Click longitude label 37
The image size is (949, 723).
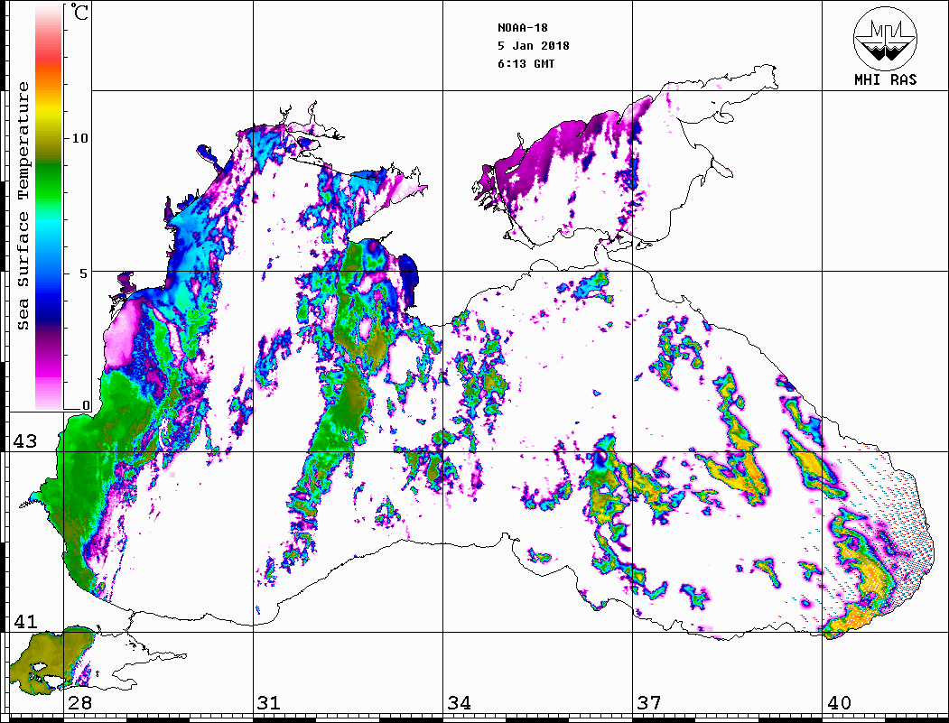649,703
